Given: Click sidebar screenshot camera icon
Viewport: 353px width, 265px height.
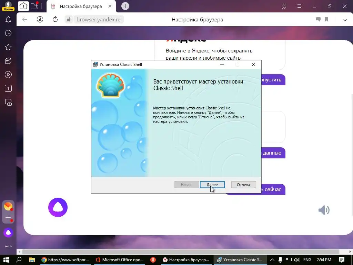Looking at the screenshot, I should coord(8,102).
